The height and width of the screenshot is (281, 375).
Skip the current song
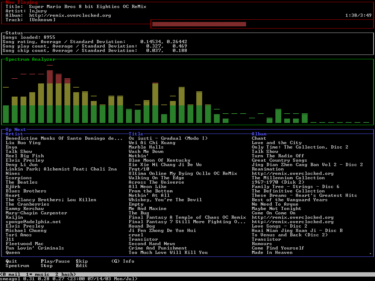pos(82,261)
